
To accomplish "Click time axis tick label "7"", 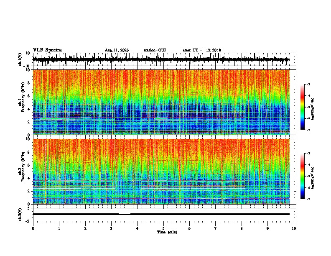I will 216,228.
